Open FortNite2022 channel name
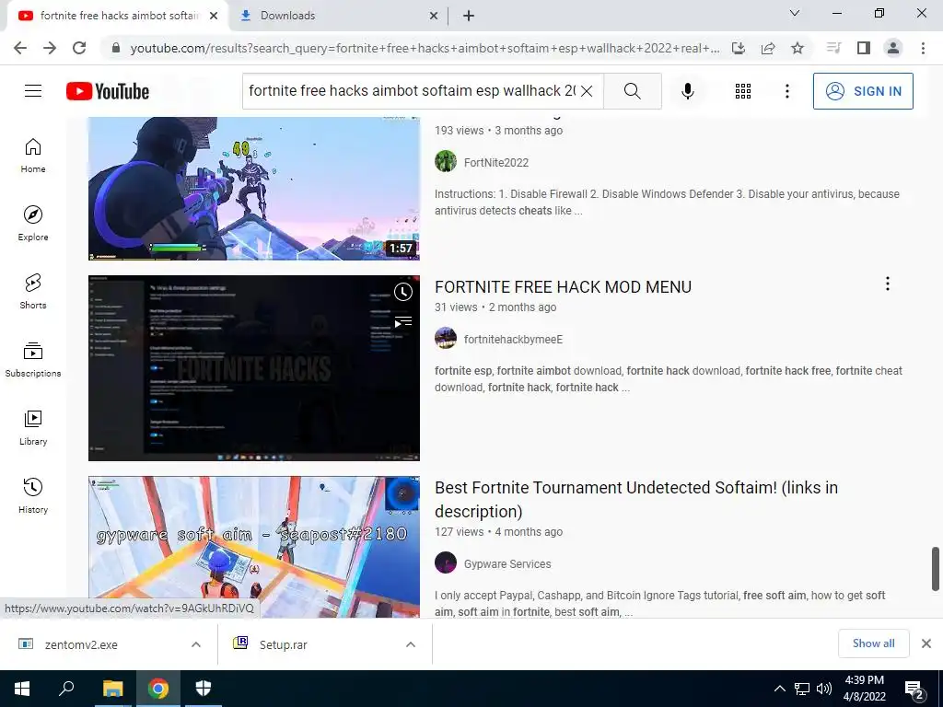The image size is (943, 707). (496, 162)
